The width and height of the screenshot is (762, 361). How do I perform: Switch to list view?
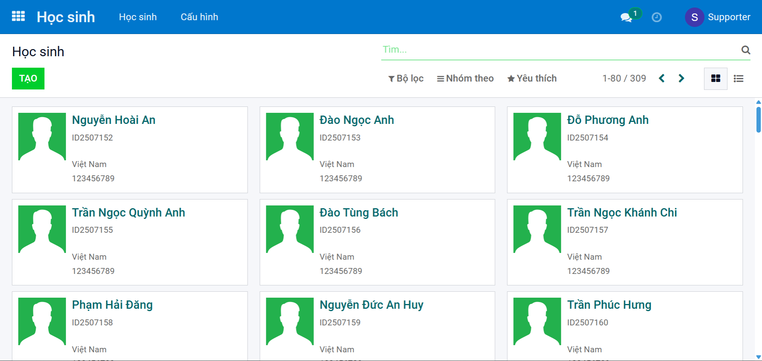tap(738, 79)
